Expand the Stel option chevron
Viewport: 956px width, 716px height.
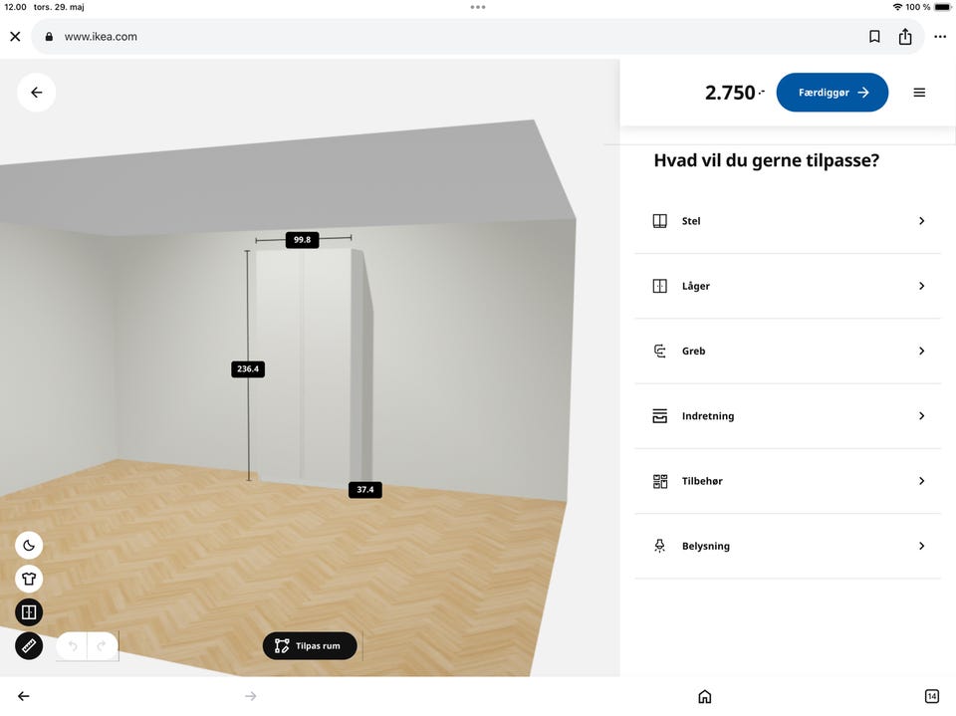point(922,221)
